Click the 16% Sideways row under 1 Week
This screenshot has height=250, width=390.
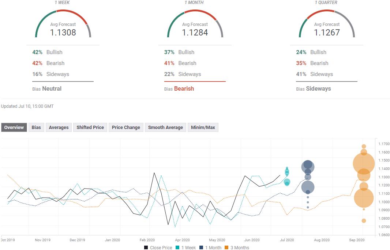(x=51, y=74)
